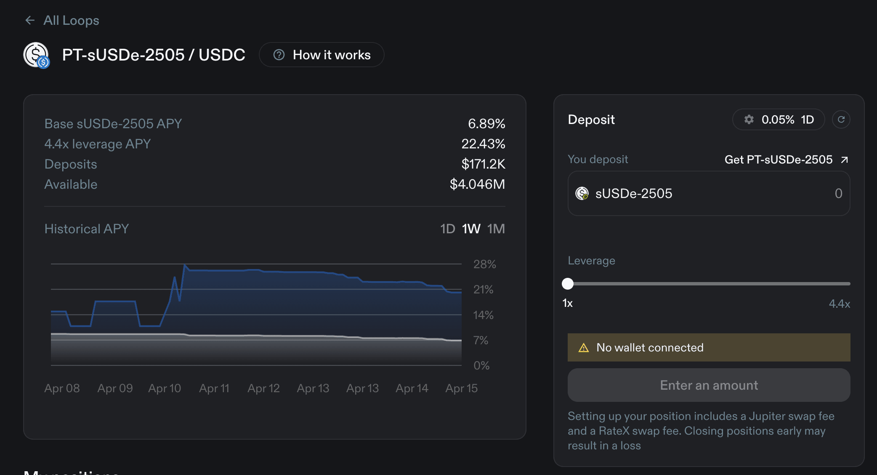Go back to All Loops
877x475 pixels.
[71, 20]
